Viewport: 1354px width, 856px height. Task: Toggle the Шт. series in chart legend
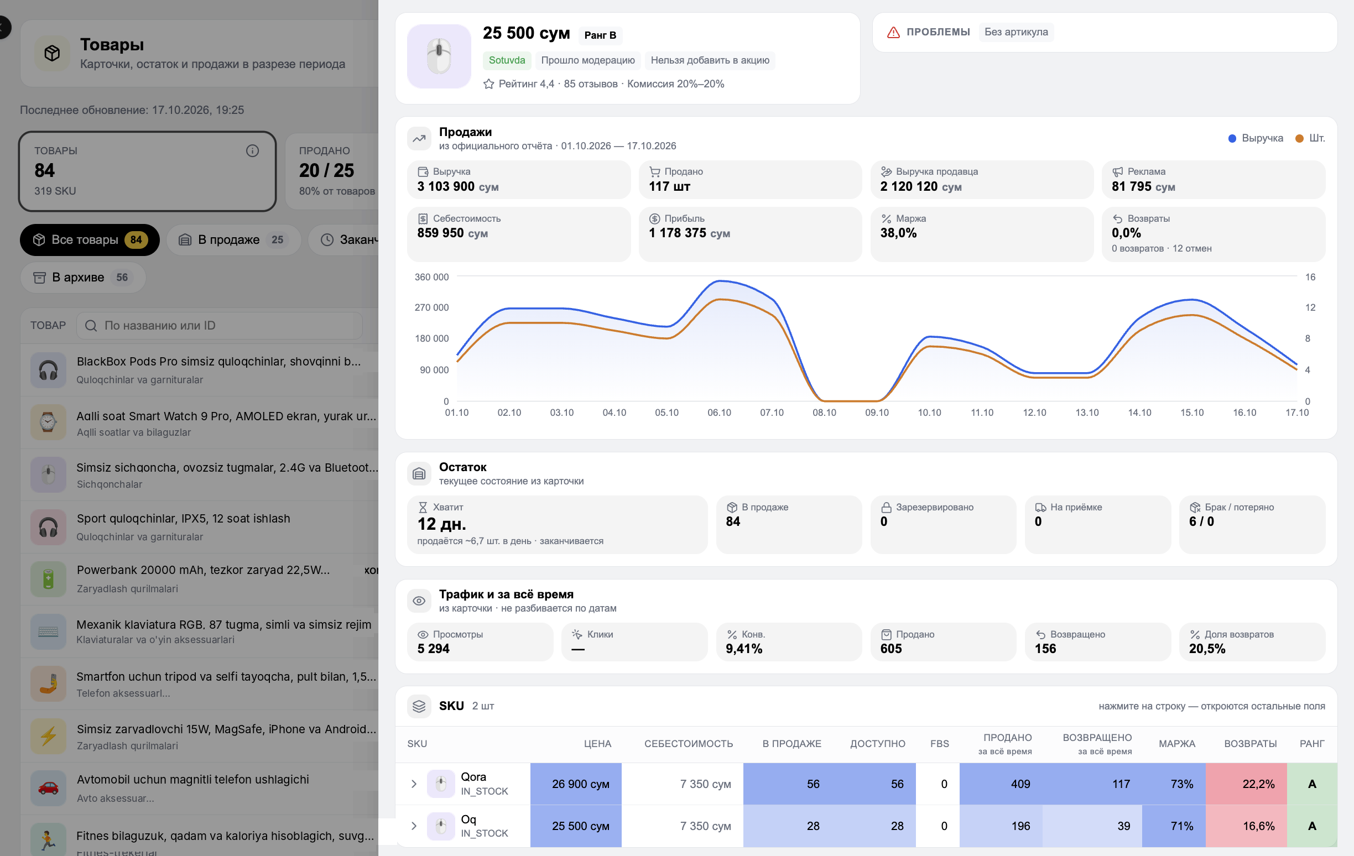tap(1310, 138)
